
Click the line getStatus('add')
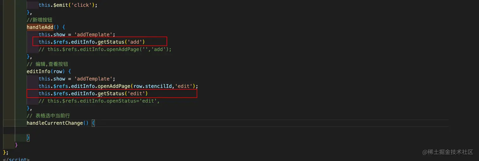92,42
